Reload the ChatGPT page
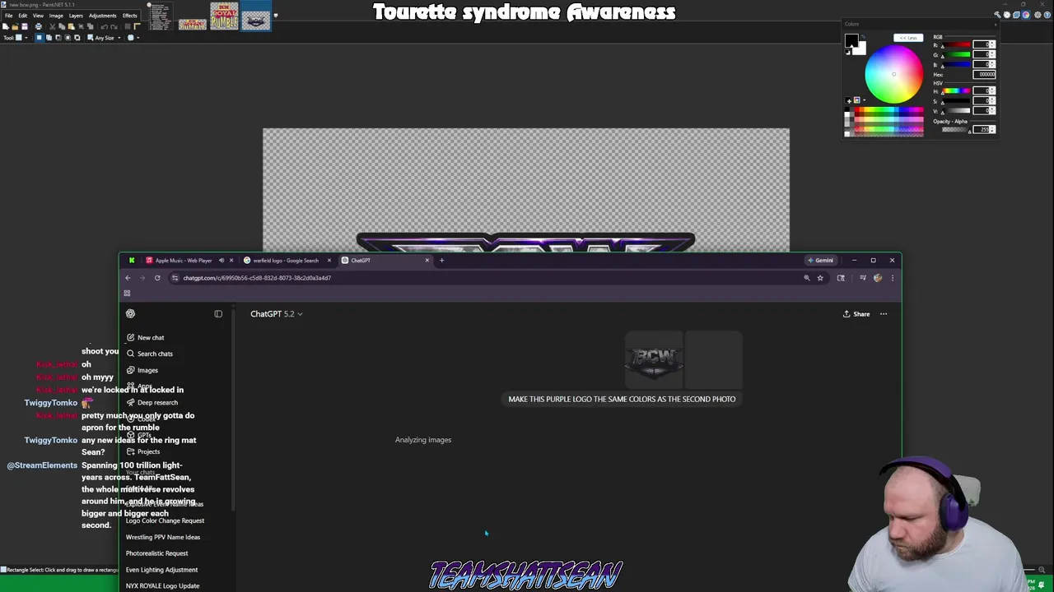This screenshot has height=592, width=1054. 157,278
